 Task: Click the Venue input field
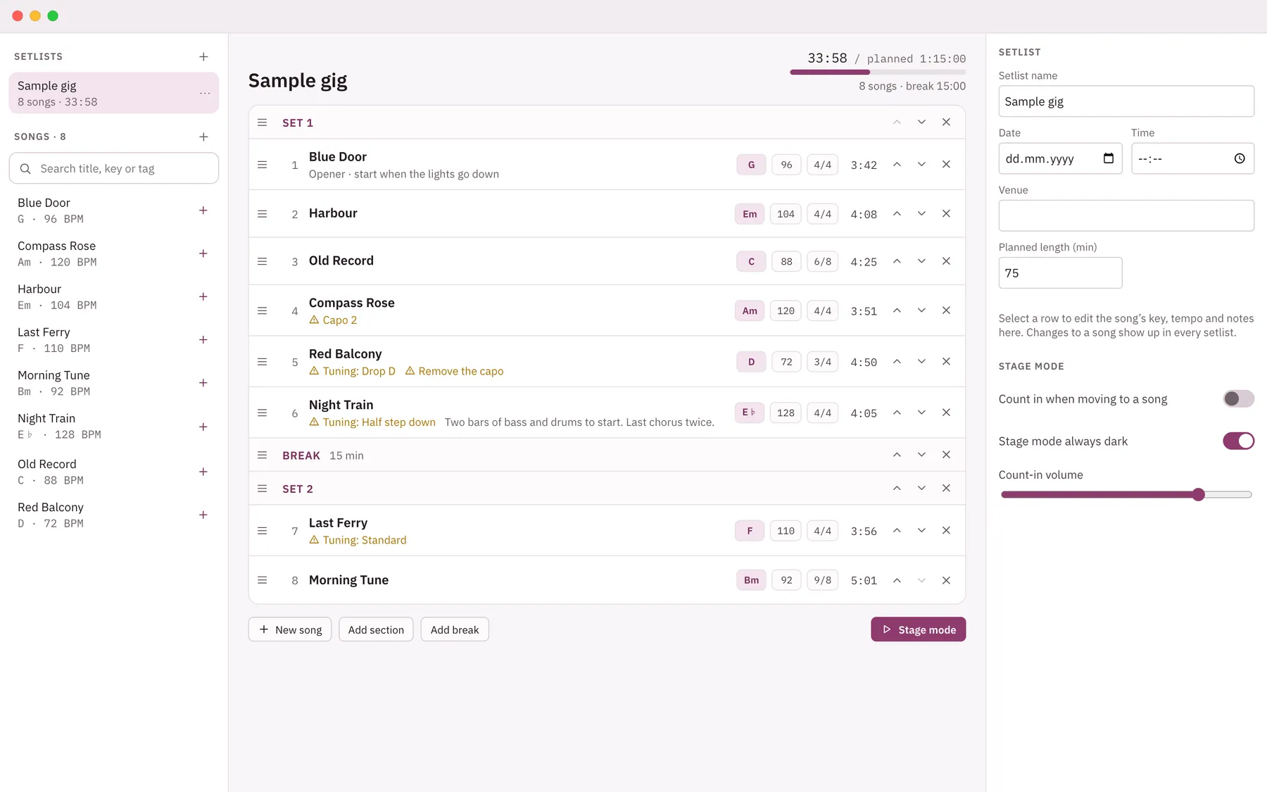tap(1126, 215)
